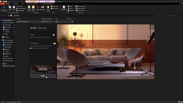183x103 pixels.
Task: Expand address bar history dropdown
Action: coord(157,15)
